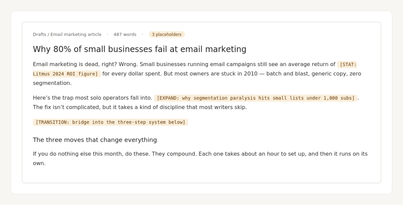
Task: Click the sentence The fix isn't complicated
Action: click(x=140, y=107)
